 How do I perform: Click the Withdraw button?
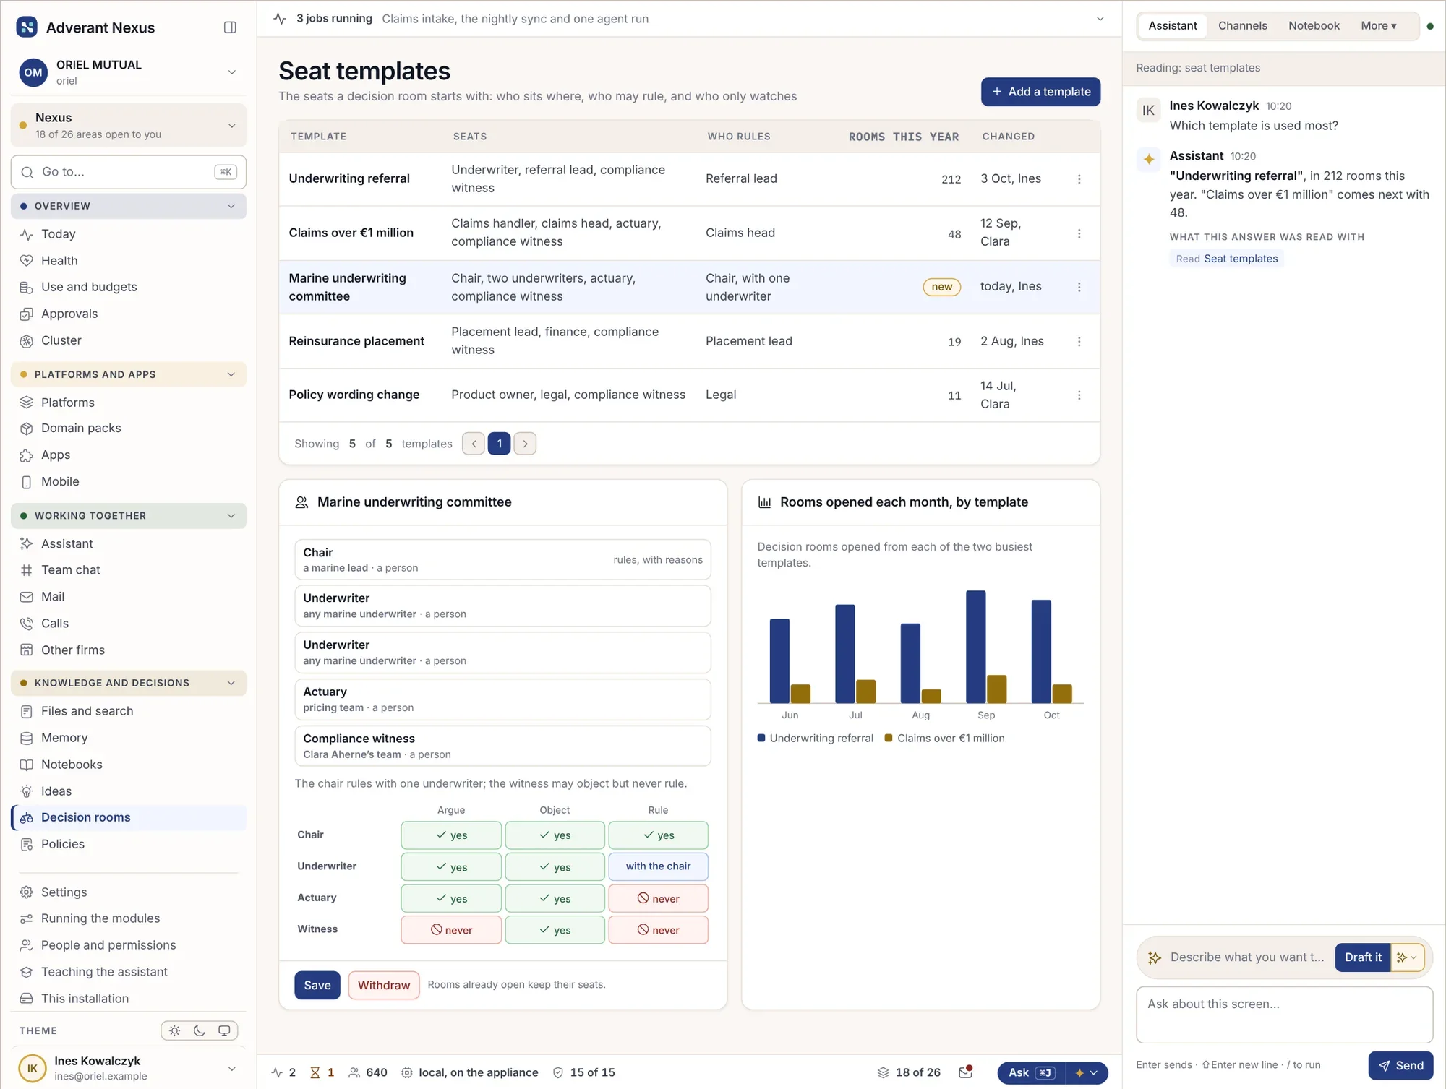coord(383,985)
